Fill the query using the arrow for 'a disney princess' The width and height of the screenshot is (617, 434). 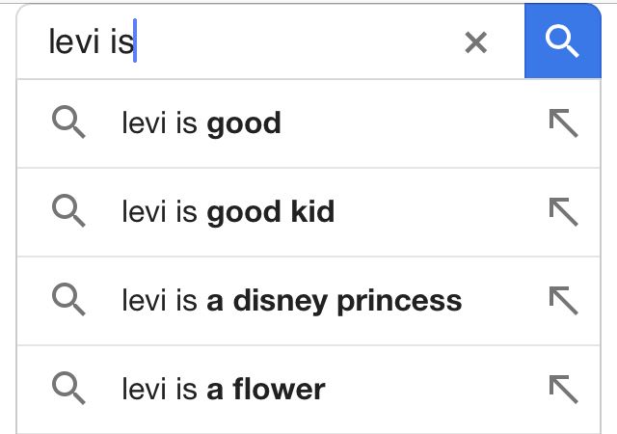click(563, 301)
